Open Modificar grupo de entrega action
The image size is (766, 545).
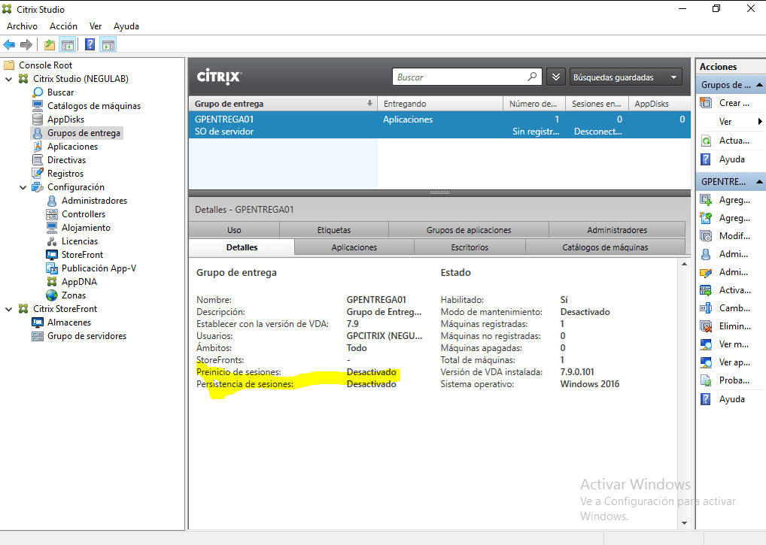706,235
